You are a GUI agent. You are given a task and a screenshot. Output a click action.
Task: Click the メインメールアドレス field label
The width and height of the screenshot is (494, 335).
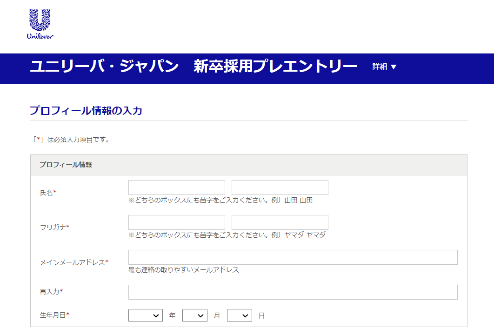coord(73,262)
